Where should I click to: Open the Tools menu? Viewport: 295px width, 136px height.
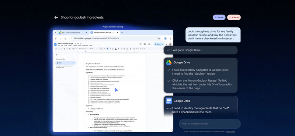click(79, 46)
